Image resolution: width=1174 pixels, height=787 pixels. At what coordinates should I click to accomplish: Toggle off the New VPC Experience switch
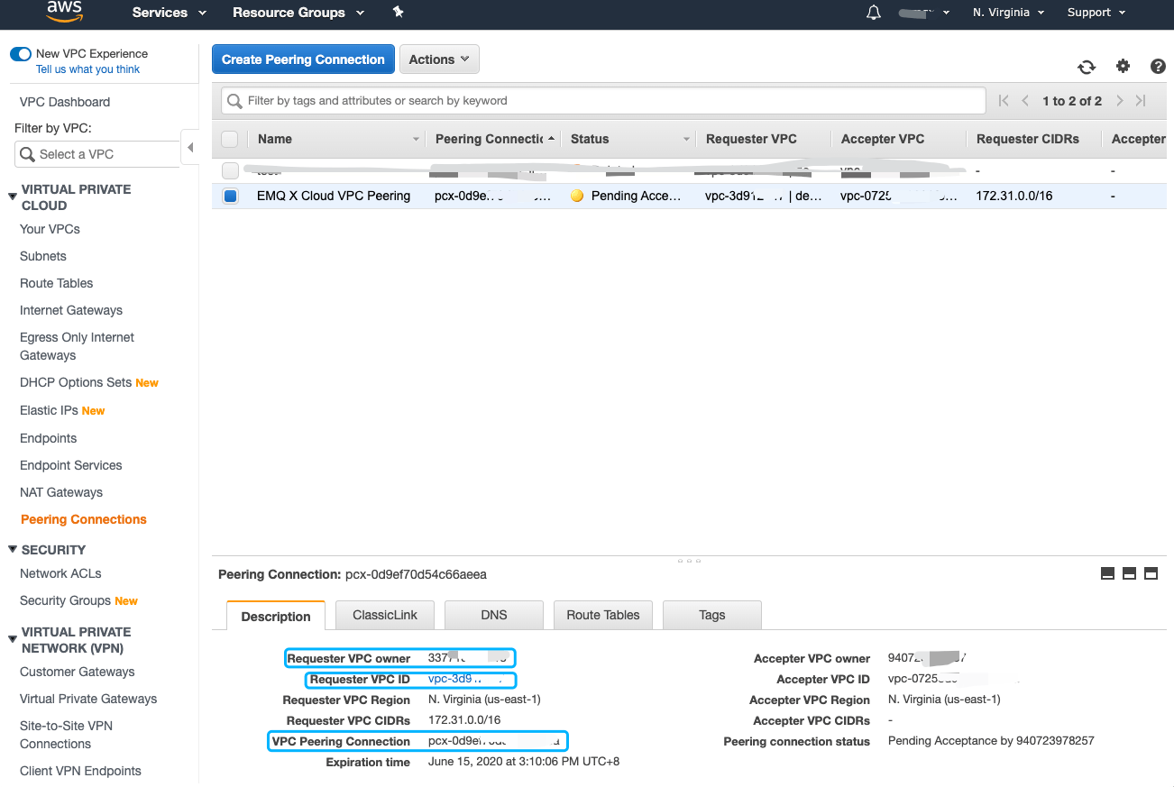point(20,53)
